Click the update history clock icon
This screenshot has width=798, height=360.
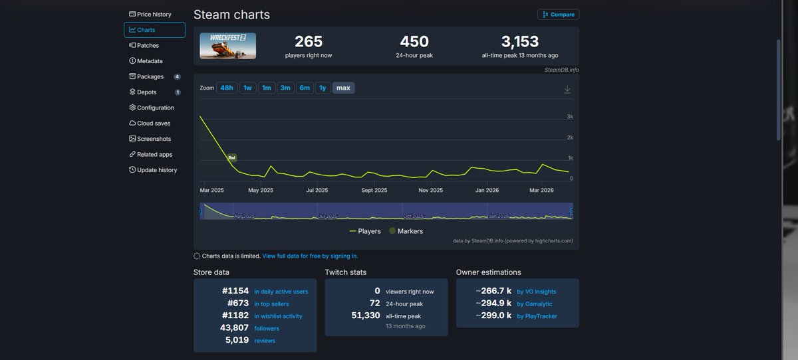coord(132,170)
